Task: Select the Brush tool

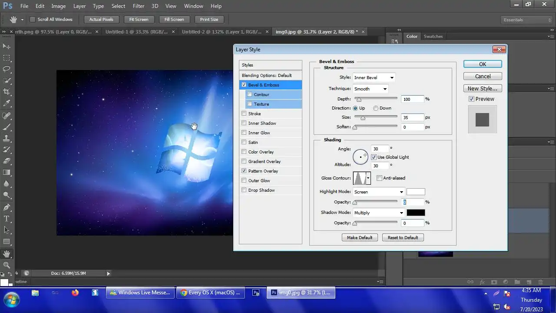Action: click(7, 127)
